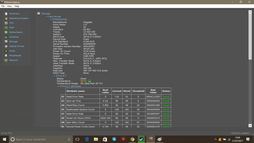This screenshot has width=254, height=143.
Task: Collapse the S.M.A.R.T section
Action: click(x=54, y=76)
